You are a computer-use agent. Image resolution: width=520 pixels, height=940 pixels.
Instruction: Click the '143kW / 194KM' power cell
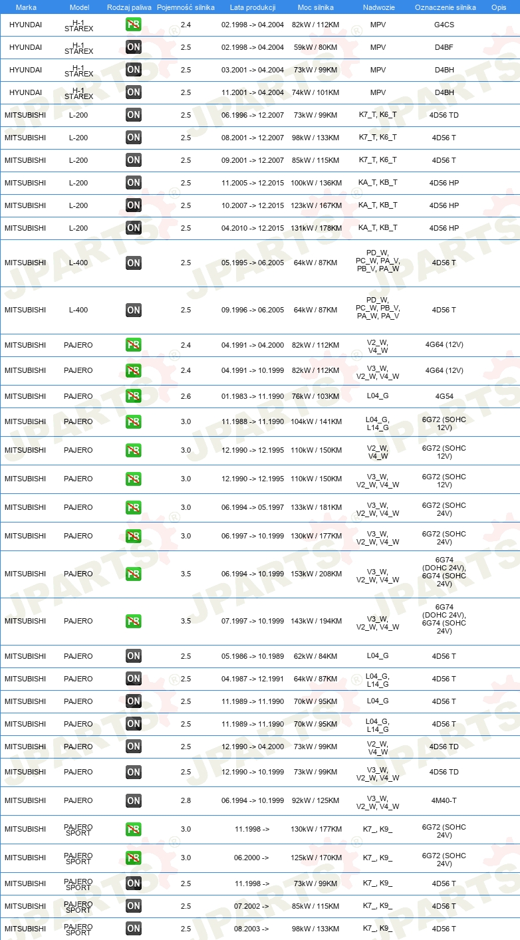(x=316, y=621)
